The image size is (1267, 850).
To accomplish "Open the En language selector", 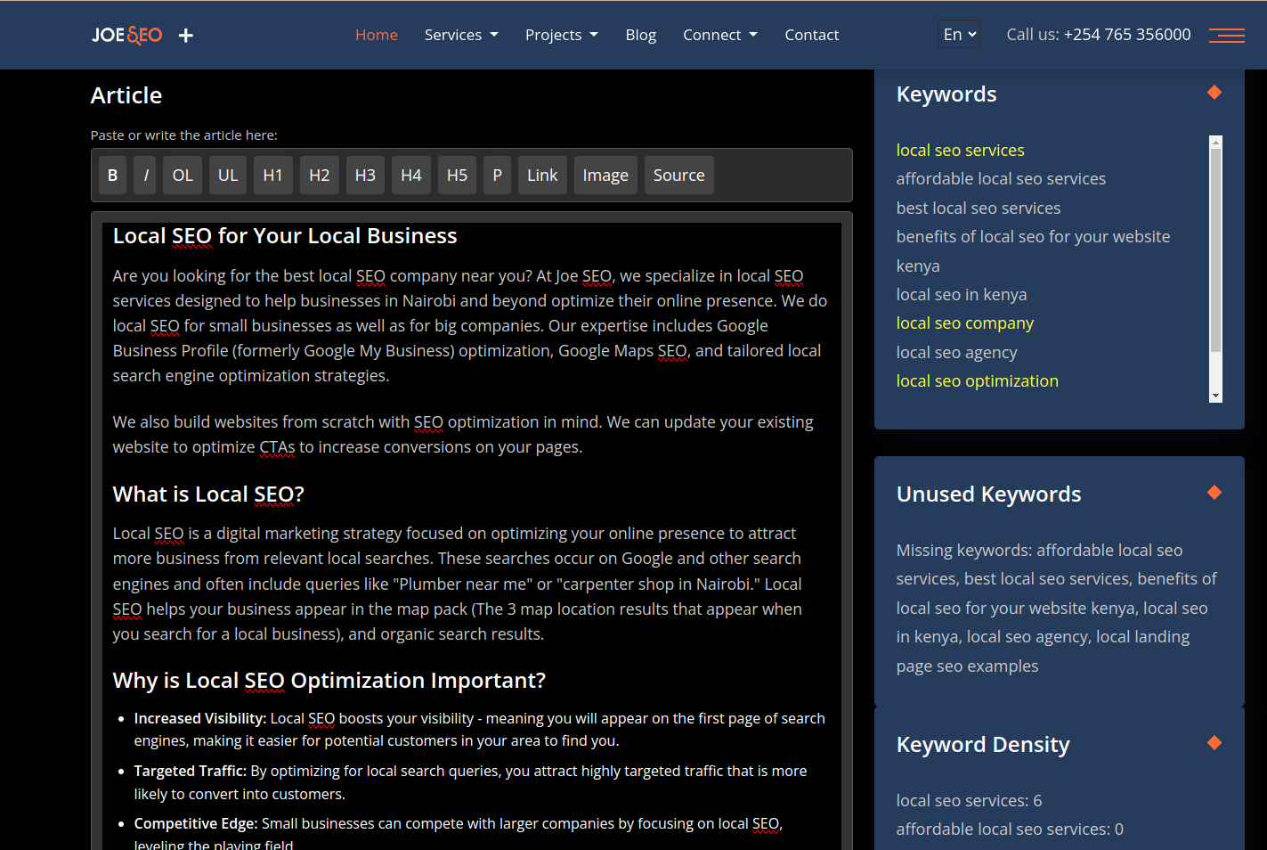I will click(x=958, y=33).
